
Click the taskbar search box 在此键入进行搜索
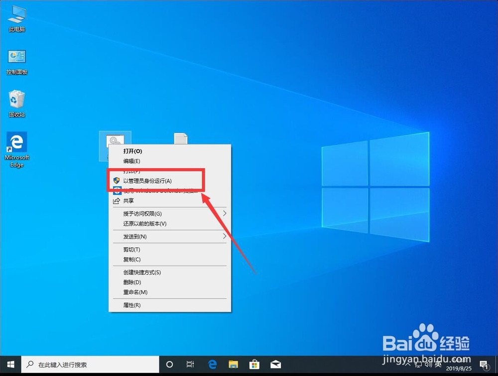[90, 365]
